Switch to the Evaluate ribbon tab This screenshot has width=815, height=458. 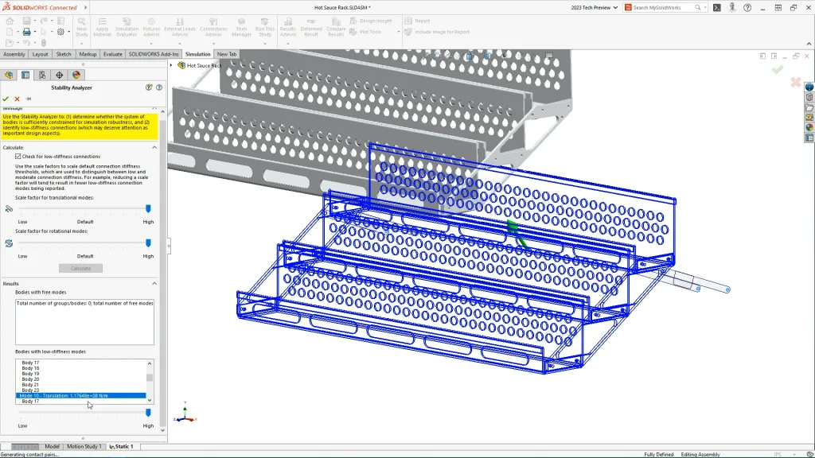point(112,54)
